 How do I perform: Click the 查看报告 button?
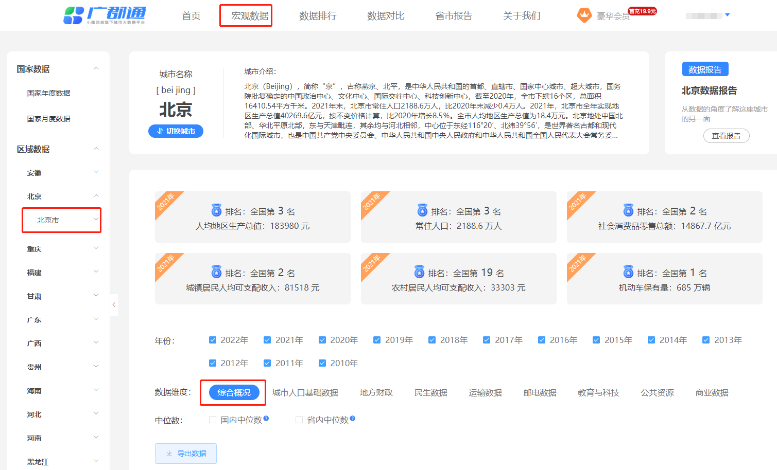coord(726,136)
